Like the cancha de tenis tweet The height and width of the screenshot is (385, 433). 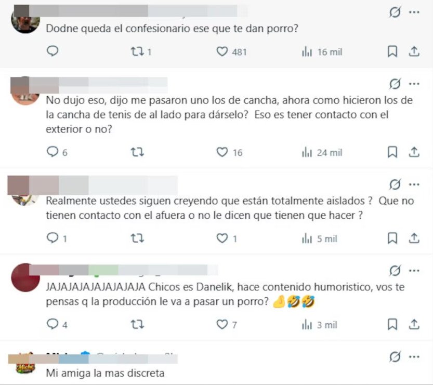pyautogui.click(x=229, y=152)
